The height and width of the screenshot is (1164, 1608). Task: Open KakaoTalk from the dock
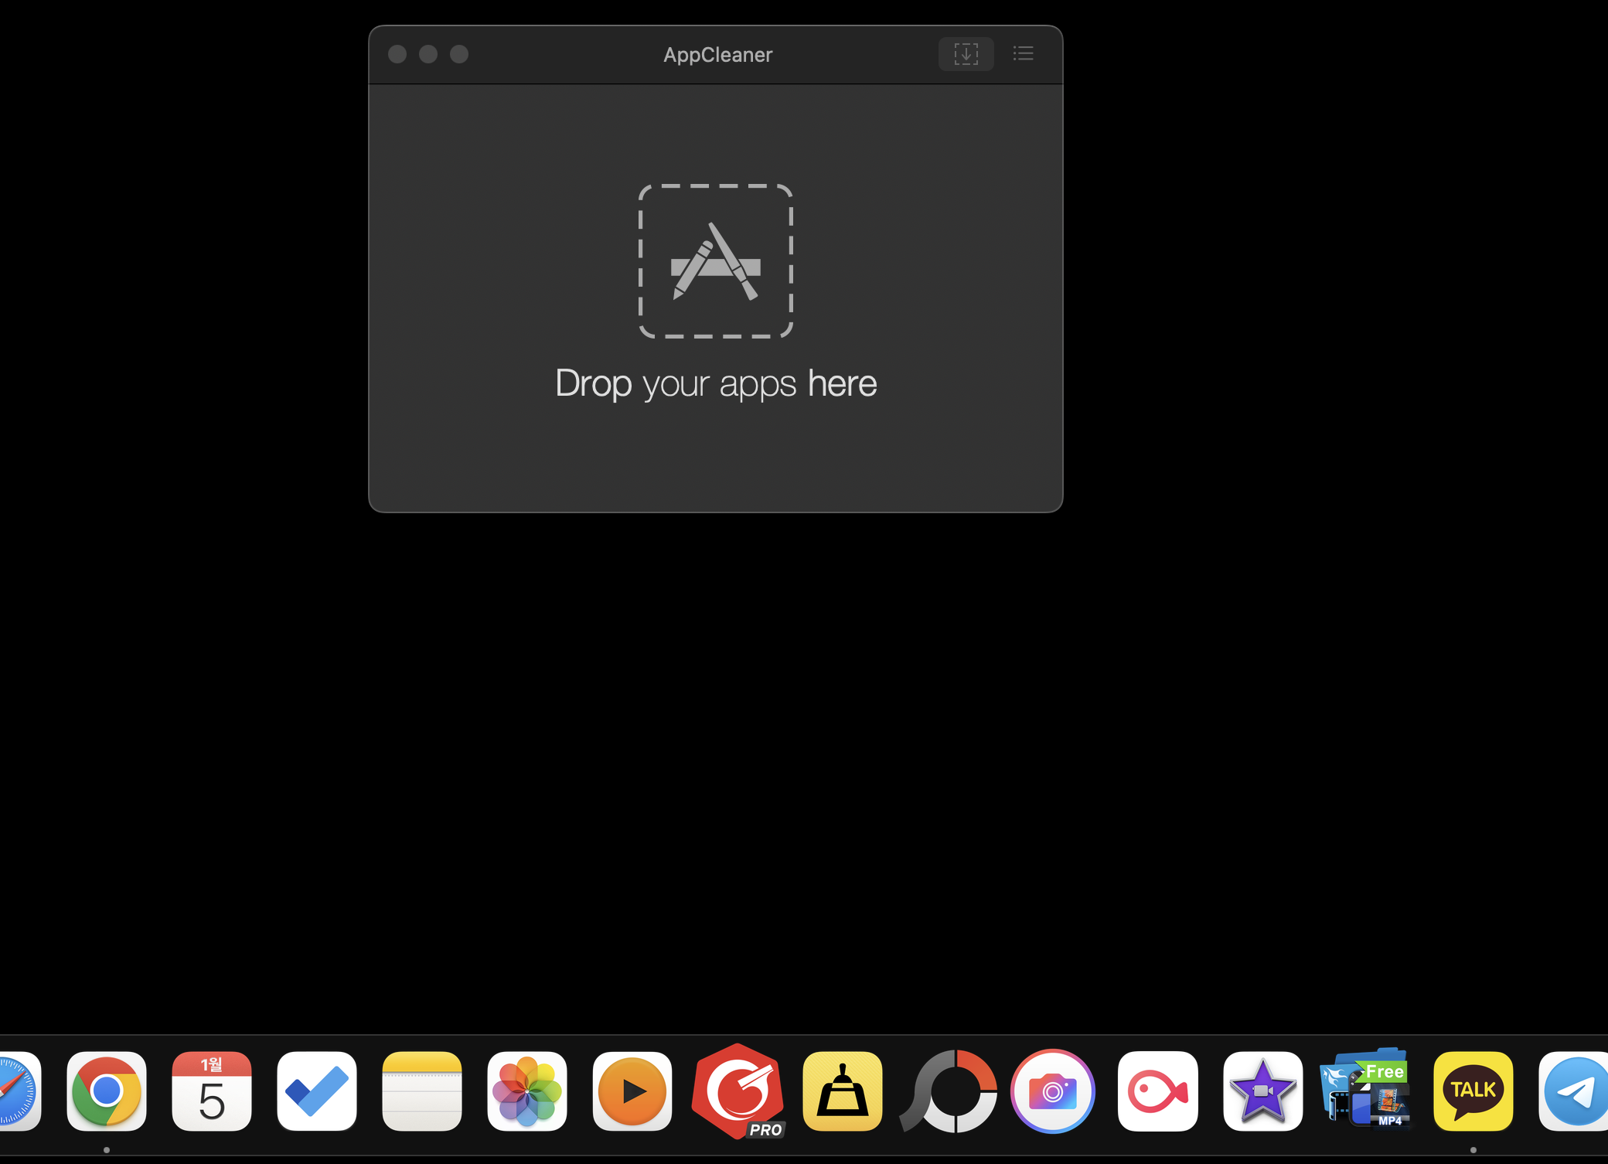pos(1473,1091)
